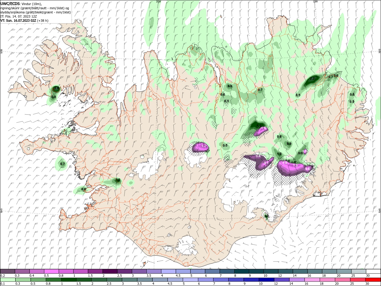Select the purple snow-scale swatch labeled 0.3

point(22,271)
